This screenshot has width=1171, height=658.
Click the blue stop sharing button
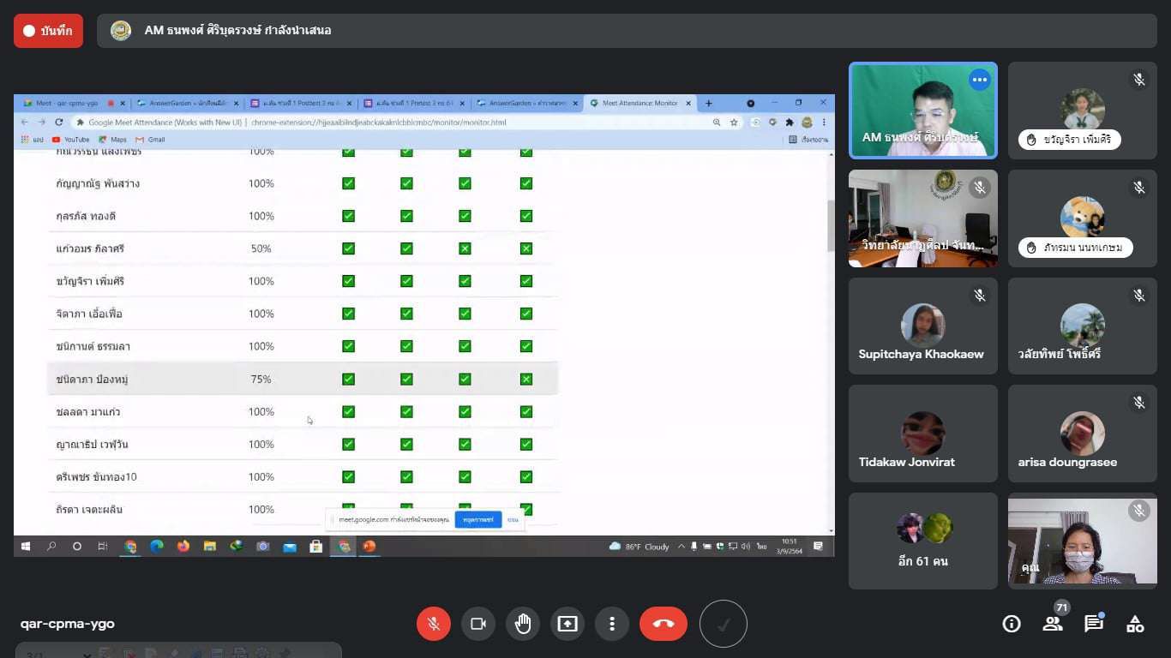(477, 519)
